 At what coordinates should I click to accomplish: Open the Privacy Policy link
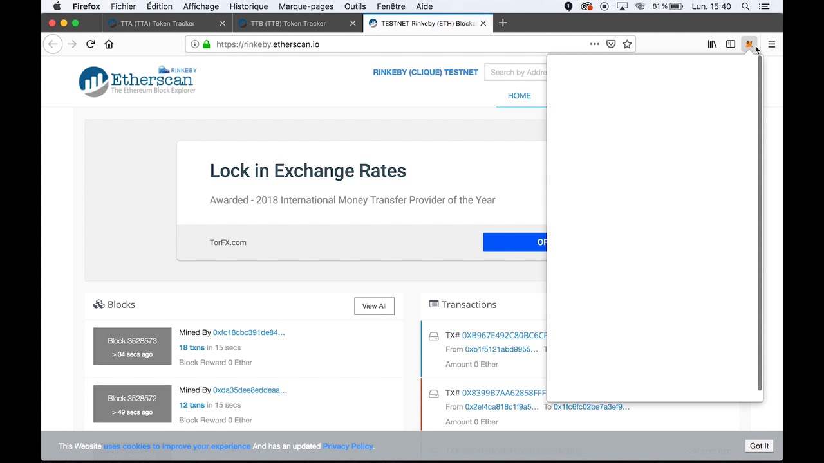348,446
